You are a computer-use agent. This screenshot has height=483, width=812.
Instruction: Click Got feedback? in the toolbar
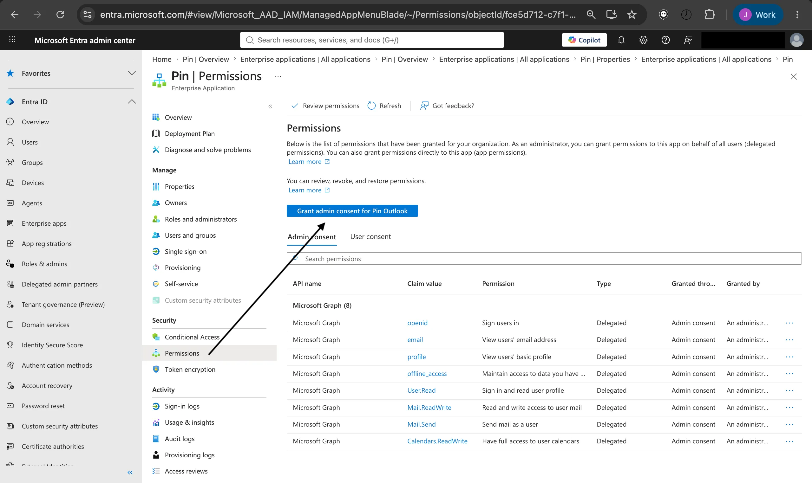447,106
